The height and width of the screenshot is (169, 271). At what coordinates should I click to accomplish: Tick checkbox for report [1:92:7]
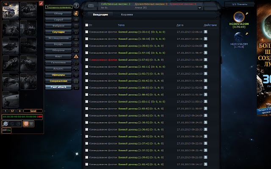tap(86, 74)
